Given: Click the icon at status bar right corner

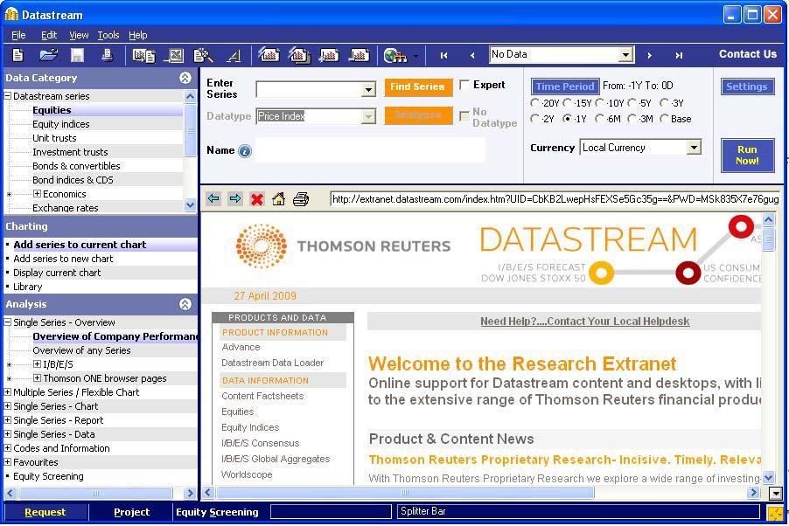Looking at the screenshot, I should coord(775,512).
